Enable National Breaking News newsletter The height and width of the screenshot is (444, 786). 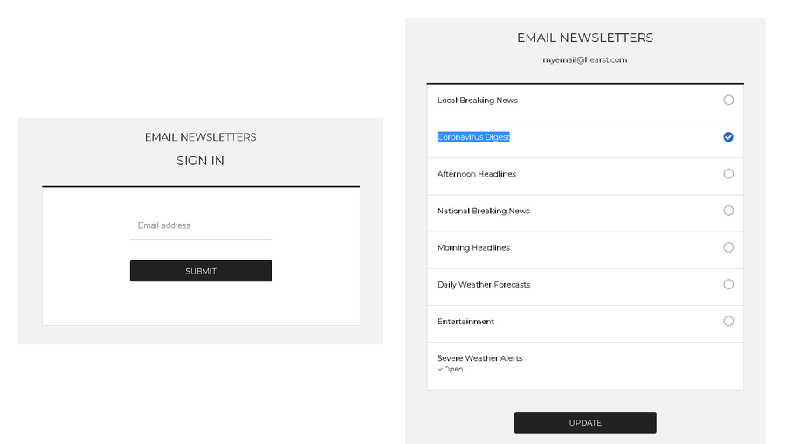coord(728,211)
